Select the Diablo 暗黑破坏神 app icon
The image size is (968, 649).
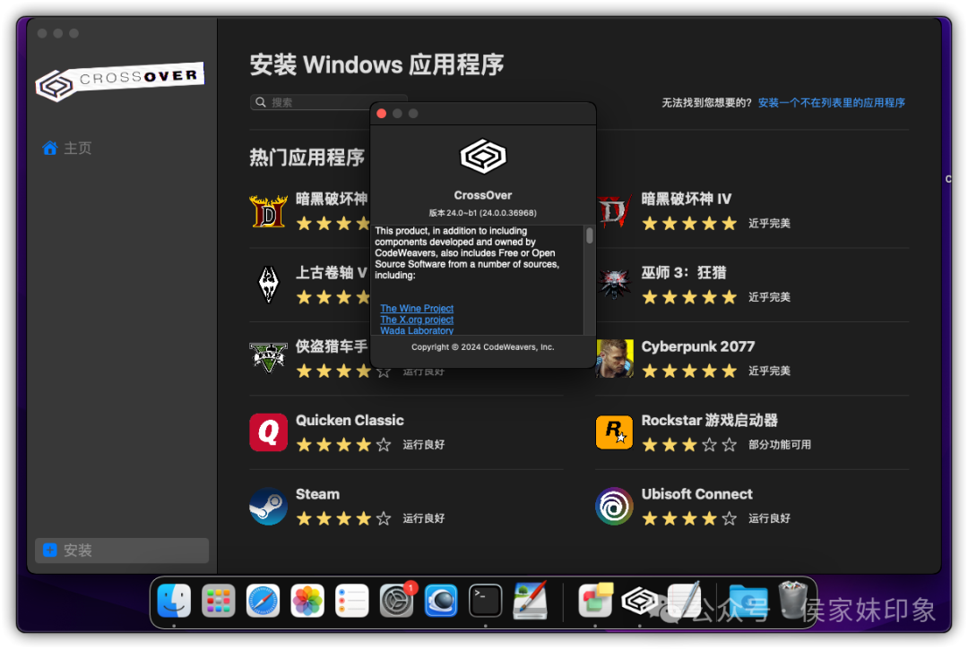tap(269, 210)
